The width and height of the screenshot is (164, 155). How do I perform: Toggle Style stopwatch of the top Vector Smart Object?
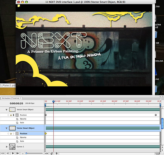(x=17, y=123)
